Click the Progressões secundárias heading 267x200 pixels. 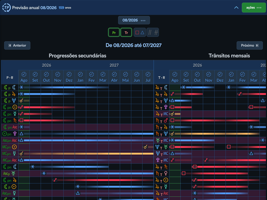(x=77, y=56)
